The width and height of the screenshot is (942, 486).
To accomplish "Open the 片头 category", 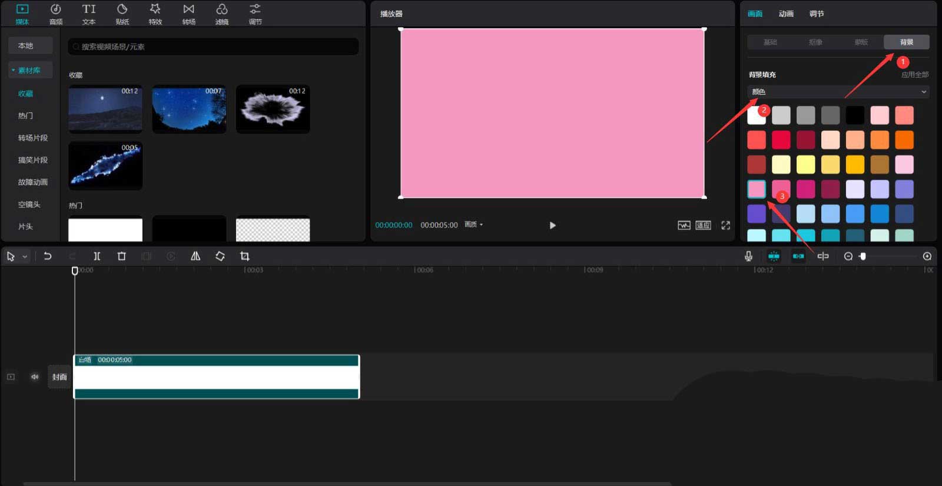I will 25,226.
